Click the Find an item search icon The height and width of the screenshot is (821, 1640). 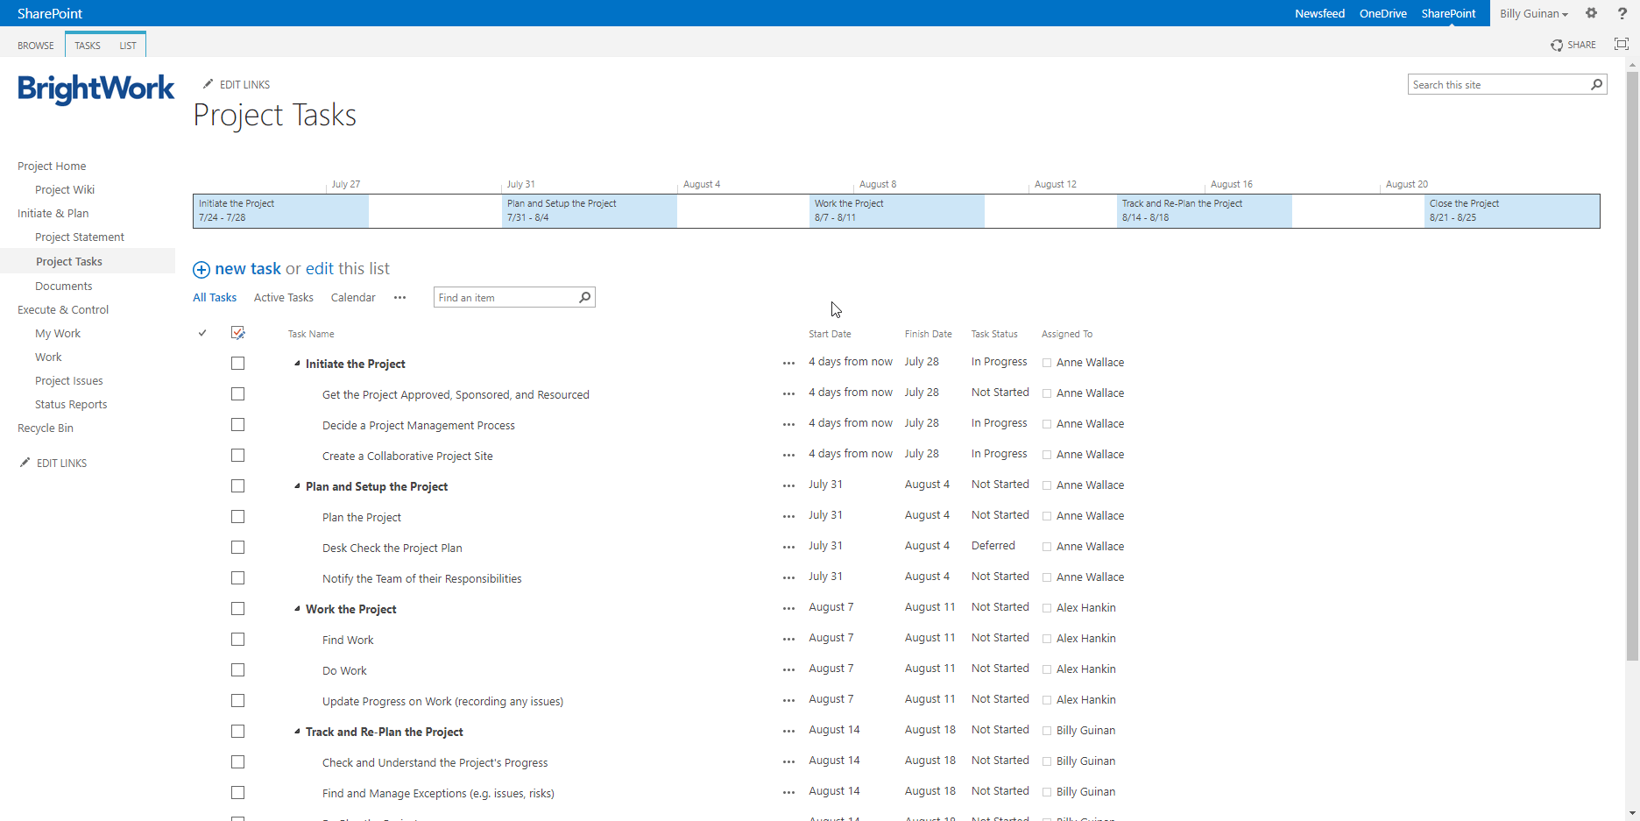[x=583, y=297]
